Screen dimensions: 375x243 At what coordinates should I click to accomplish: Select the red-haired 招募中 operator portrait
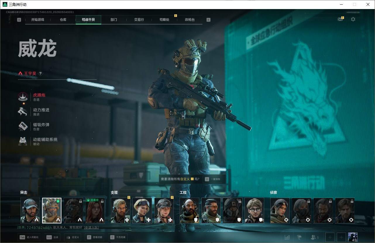pos(95,211)
